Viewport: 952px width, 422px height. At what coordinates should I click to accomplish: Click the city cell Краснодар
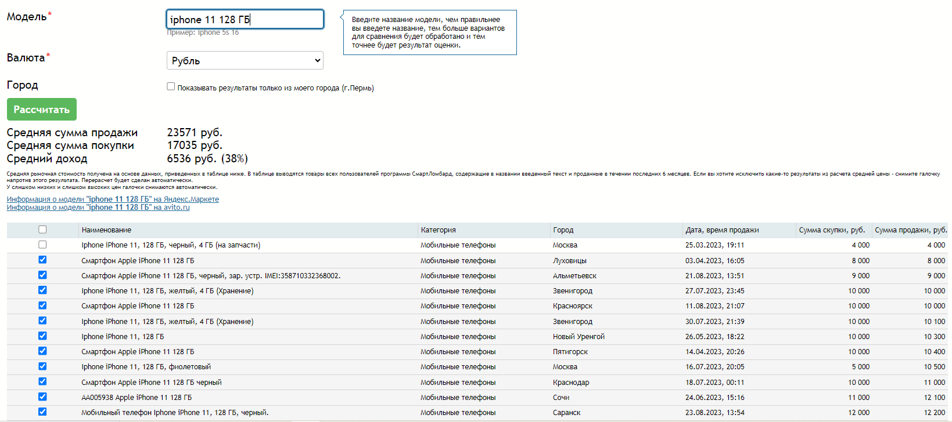tap(571, 383)
